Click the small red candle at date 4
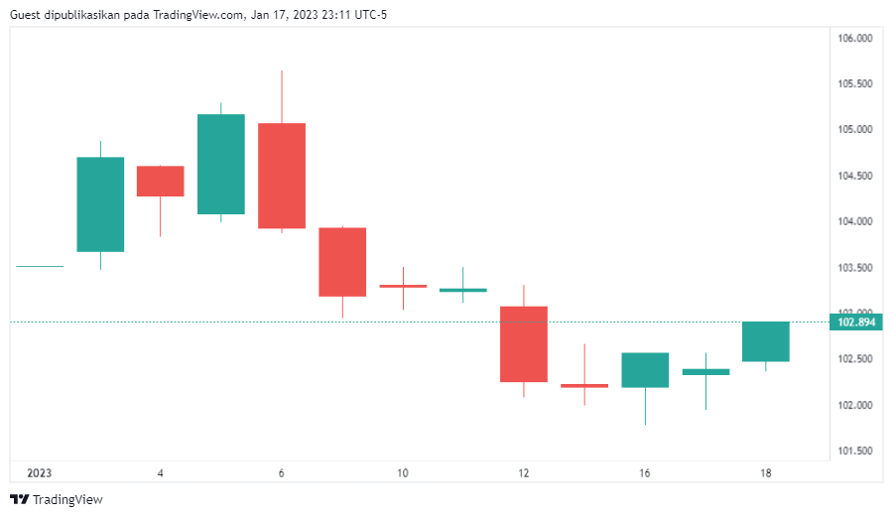The height and width of the screenshot is (517, 893). point(161,181)
